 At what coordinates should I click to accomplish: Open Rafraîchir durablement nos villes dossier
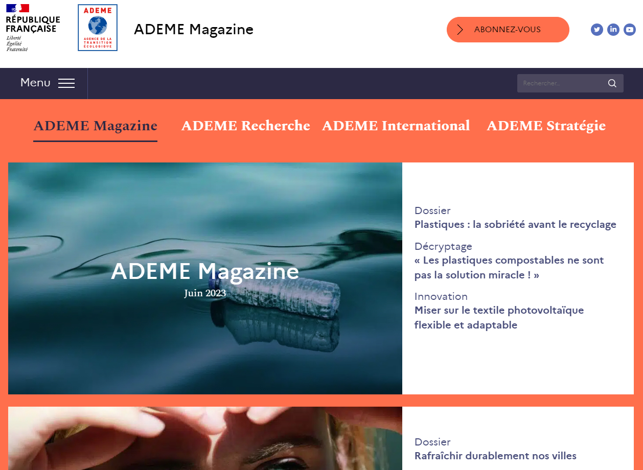coord(495,456)
